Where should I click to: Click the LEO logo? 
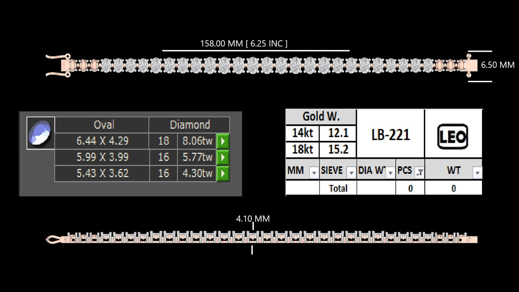pyautogui.click(x=453, y=136)
